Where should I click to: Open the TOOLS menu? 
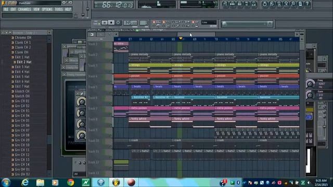point(59,9)
